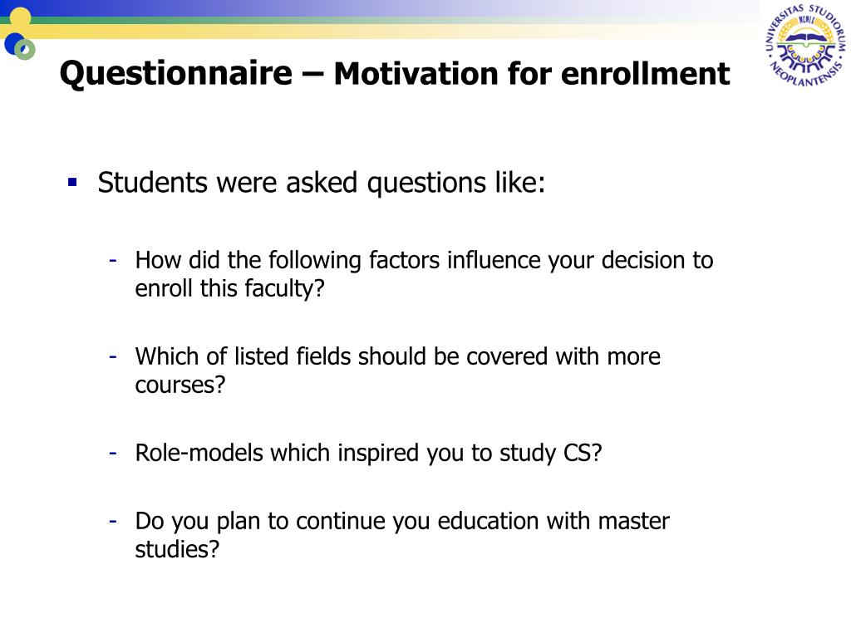Viewport: 851px width, 638px height.
Task: Click the dash before 'Role-models which inspired'
Action: pyautogui.click(x=113, y=453)
